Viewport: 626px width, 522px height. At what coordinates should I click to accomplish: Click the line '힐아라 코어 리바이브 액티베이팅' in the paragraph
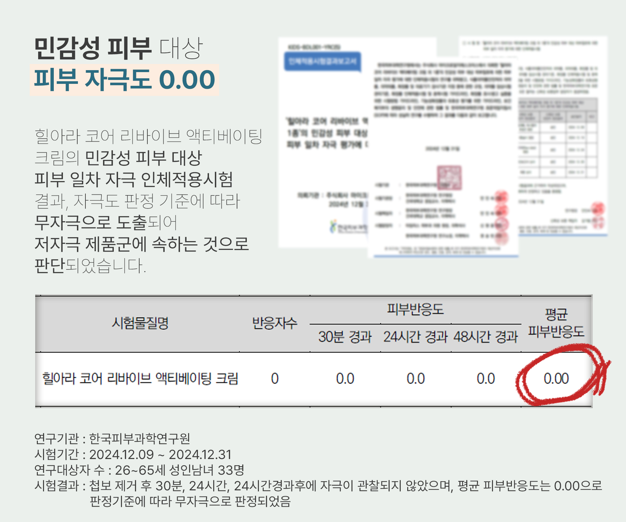point(148,136)
